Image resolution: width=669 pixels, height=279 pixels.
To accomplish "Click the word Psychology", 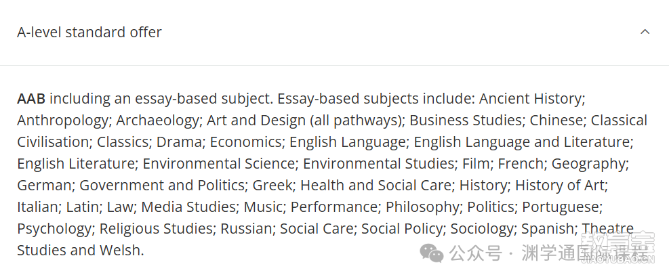I will (x=54, y=230).
